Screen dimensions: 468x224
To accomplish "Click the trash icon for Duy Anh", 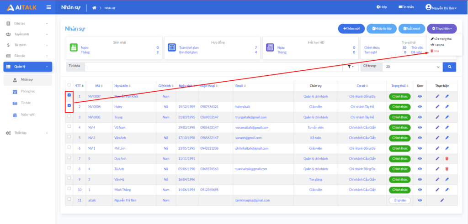I will coord(447,158).
